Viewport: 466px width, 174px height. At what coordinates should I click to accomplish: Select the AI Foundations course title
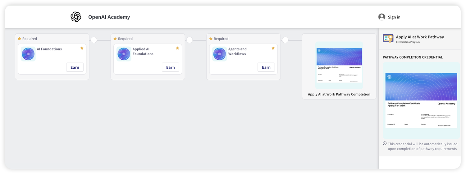pos(49,49)
